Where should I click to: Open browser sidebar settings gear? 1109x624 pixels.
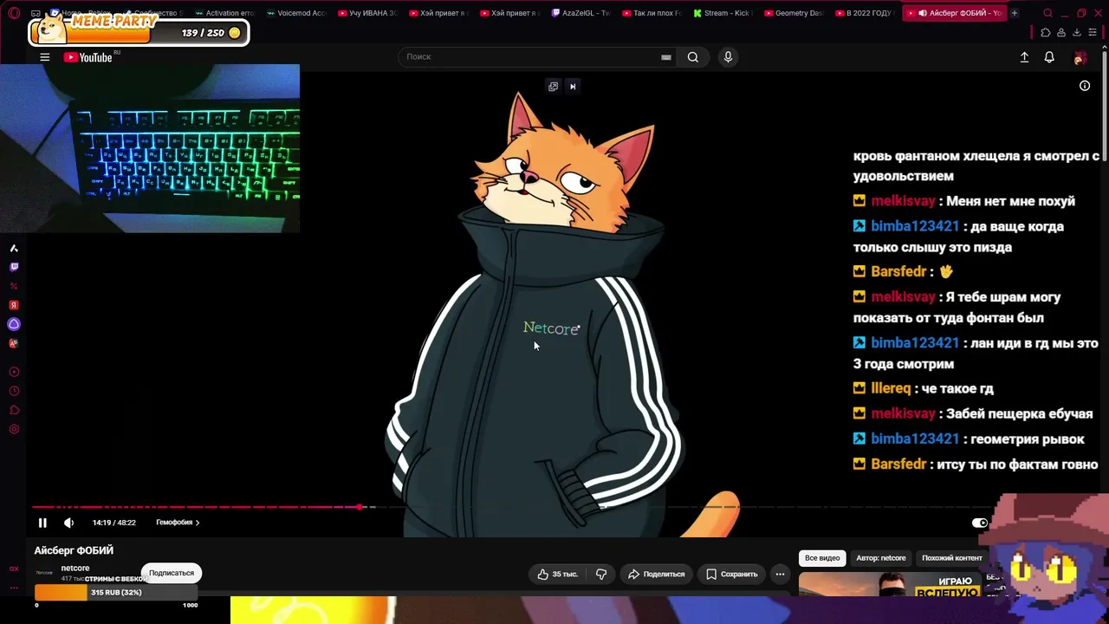pos(14,429)
